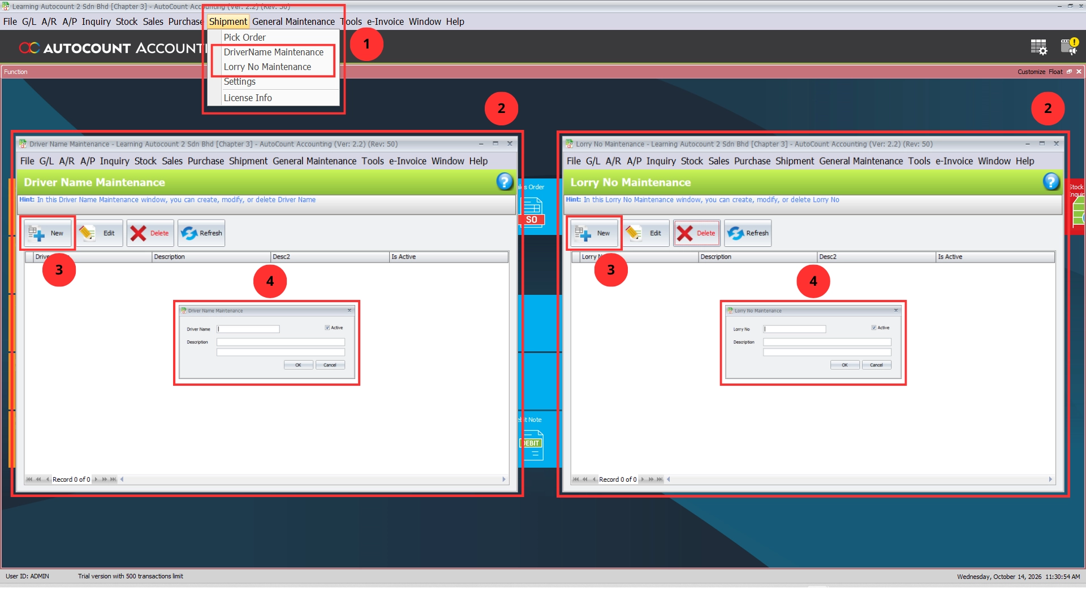Click first Description field in Driver Name dialog
1086x610 pixels.
click(x=281, y=342)
